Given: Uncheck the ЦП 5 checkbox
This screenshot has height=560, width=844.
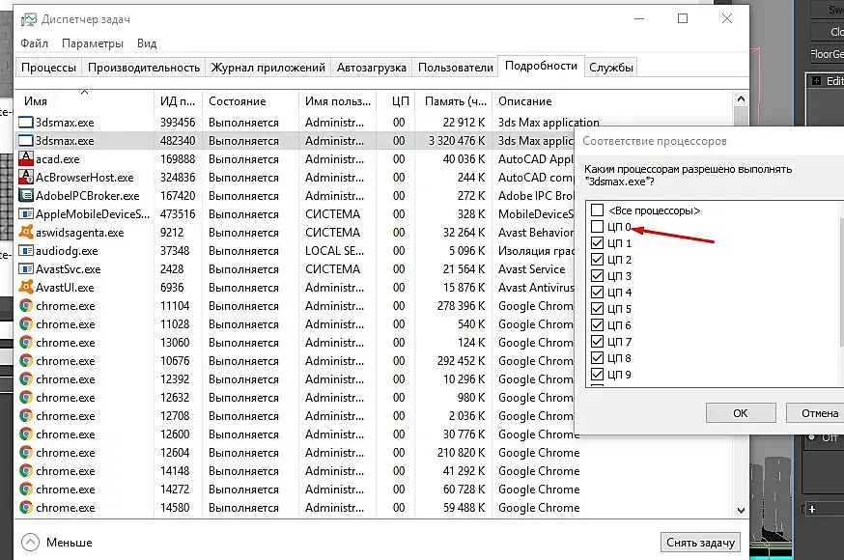Looking at the screenshot, I should [x=597, y=308].
